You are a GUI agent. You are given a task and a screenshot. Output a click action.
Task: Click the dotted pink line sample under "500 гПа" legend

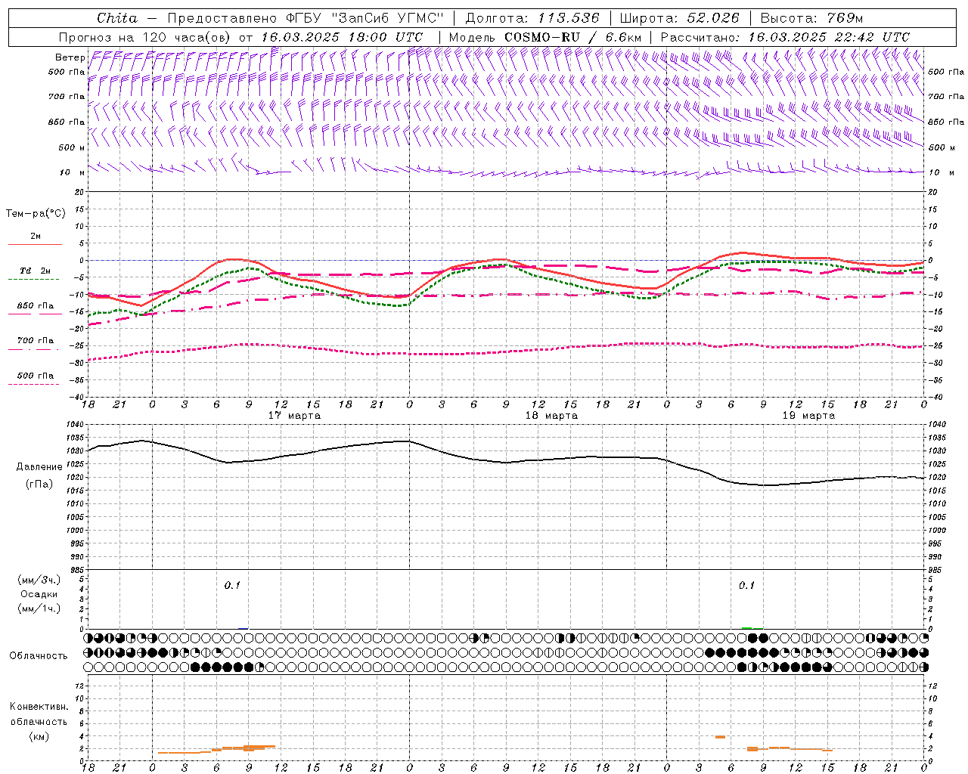(x=34, y=384)
